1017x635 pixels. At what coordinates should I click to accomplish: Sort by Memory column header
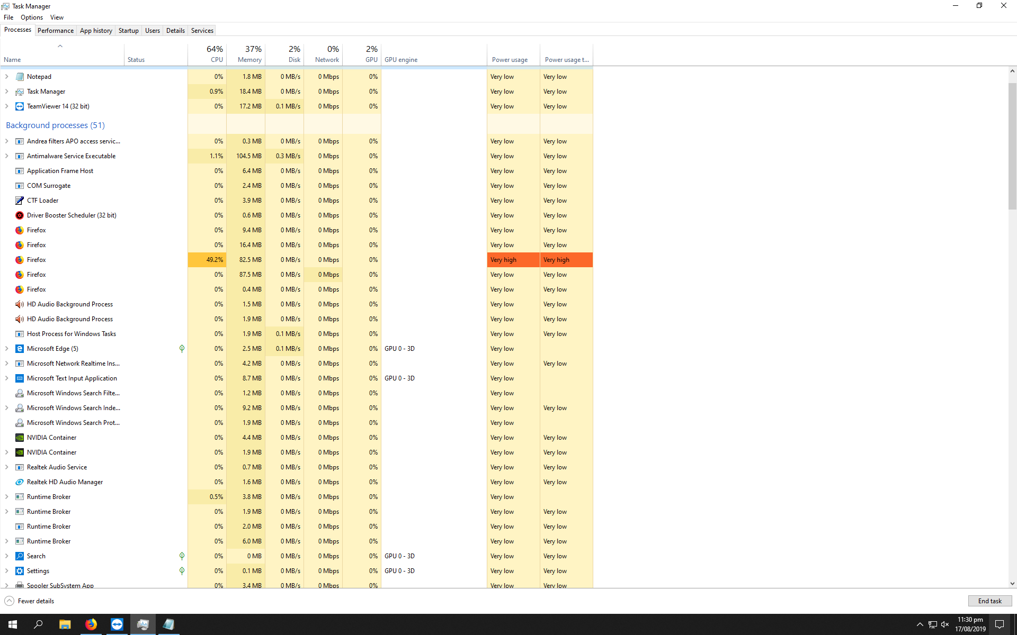click(246, 54)
